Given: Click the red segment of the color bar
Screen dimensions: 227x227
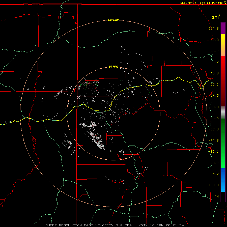Looking at the screenshot, I should point(223,81).
